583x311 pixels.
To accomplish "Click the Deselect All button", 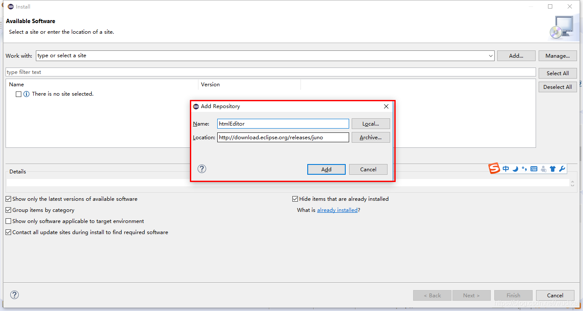I will click(557, 87).
